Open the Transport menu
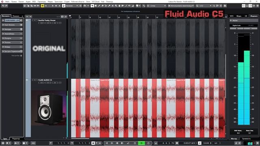 (x=58, y=2)
